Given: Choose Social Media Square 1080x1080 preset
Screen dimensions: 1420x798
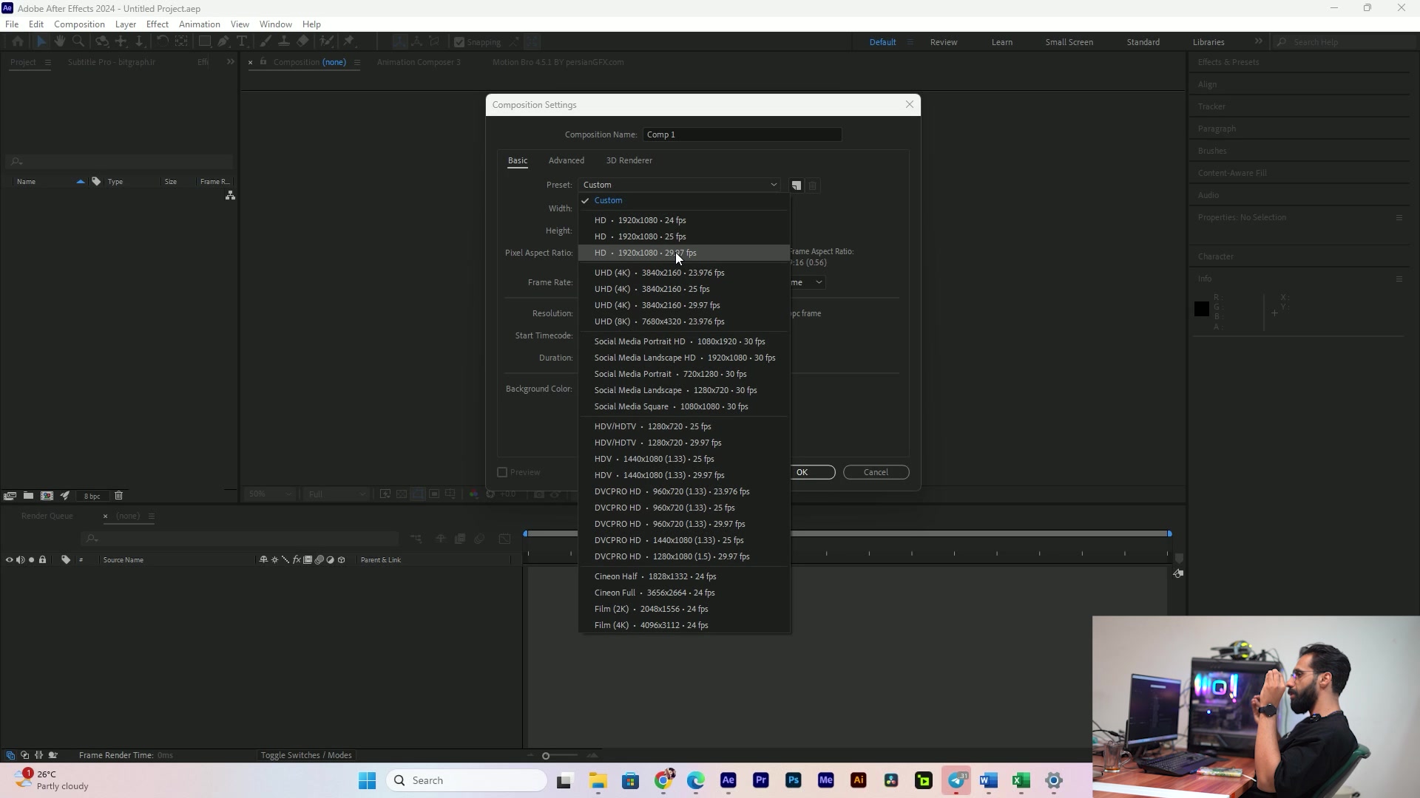Looking at the screenshot, I should pos(671,406).
